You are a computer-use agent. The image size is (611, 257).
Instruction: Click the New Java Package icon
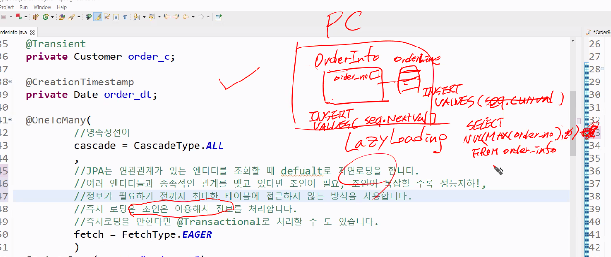[x=36, y=17]
